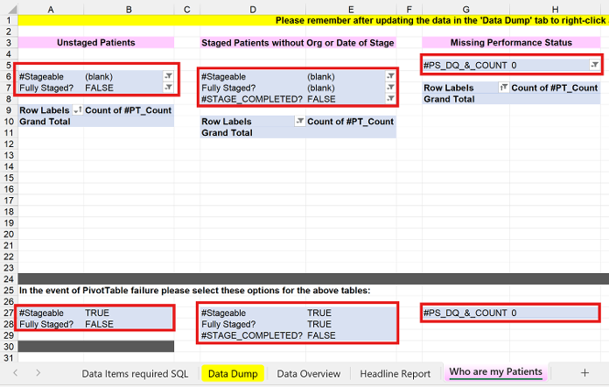
Task: Select column D header
Action: (x=253, y=10)
